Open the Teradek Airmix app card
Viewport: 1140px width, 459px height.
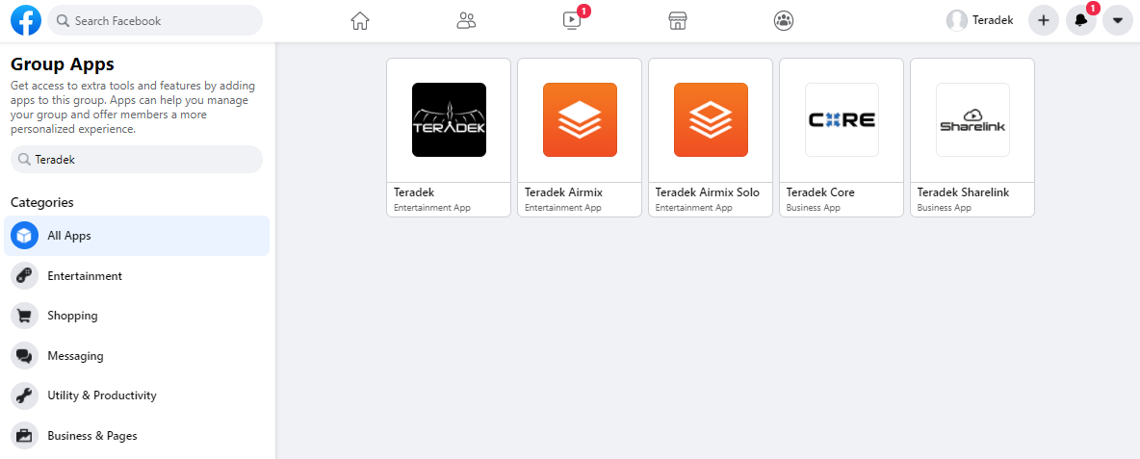(x=580, y=137)
